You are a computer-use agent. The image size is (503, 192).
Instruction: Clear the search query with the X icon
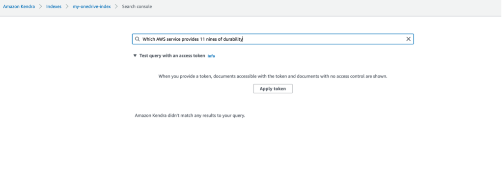click(x=408, y=39)
